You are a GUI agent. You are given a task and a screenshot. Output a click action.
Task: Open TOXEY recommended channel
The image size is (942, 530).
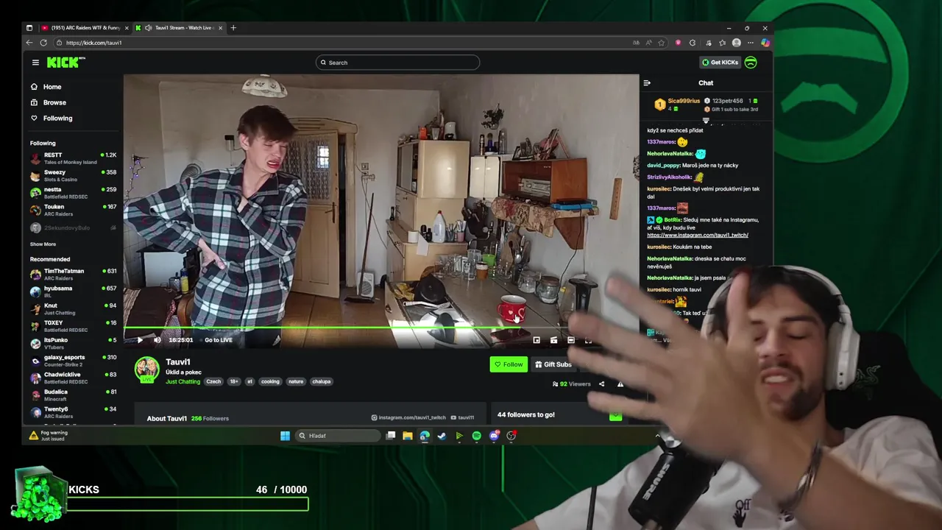(74, 325)
